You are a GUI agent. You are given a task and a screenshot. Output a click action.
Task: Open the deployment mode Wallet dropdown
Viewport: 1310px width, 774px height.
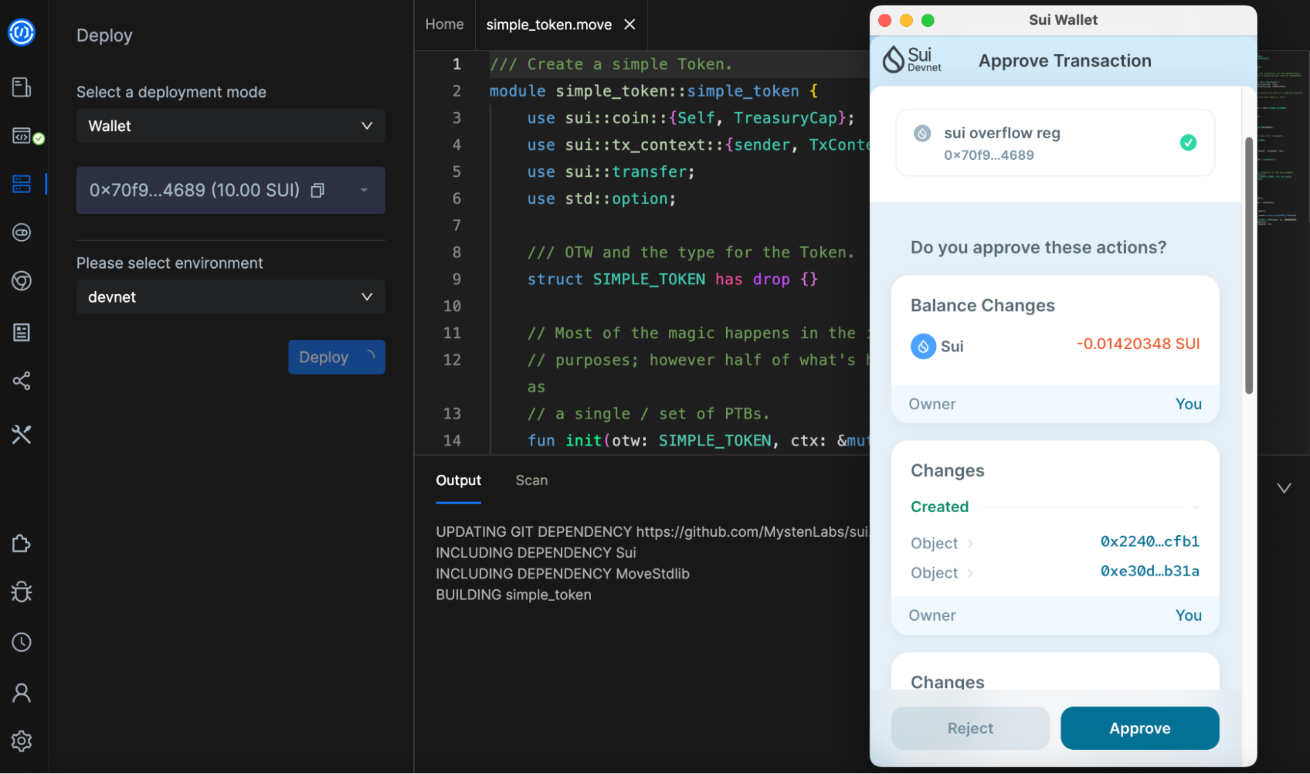(x=231, y=126)
